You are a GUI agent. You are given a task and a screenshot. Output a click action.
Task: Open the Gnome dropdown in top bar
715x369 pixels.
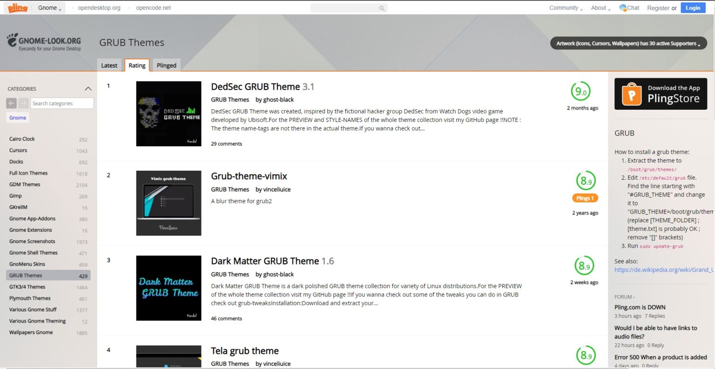tap(49, 8)
